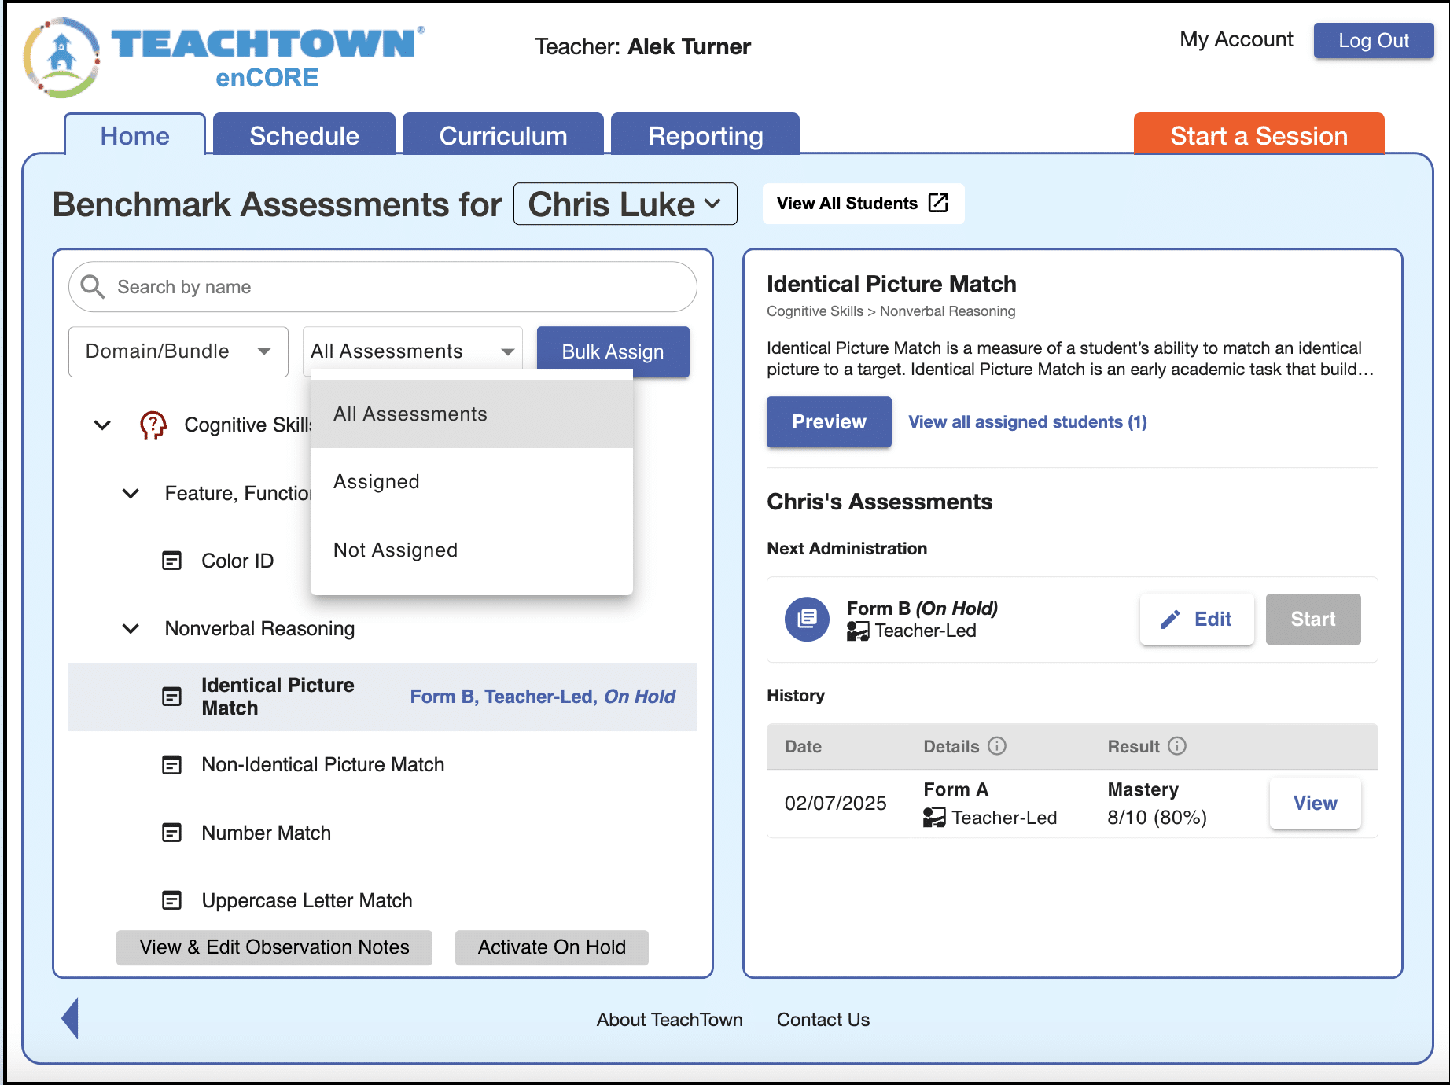1450x1085 pixels.
Task: Click the document icon for Identical Picture Match
Action: (x=172, y=697)
